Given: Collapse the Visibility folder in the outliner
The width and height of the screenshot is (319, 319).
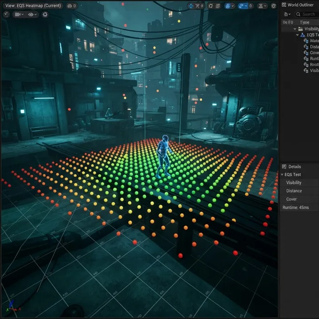Looking at the screenshot, I should 295,29.
